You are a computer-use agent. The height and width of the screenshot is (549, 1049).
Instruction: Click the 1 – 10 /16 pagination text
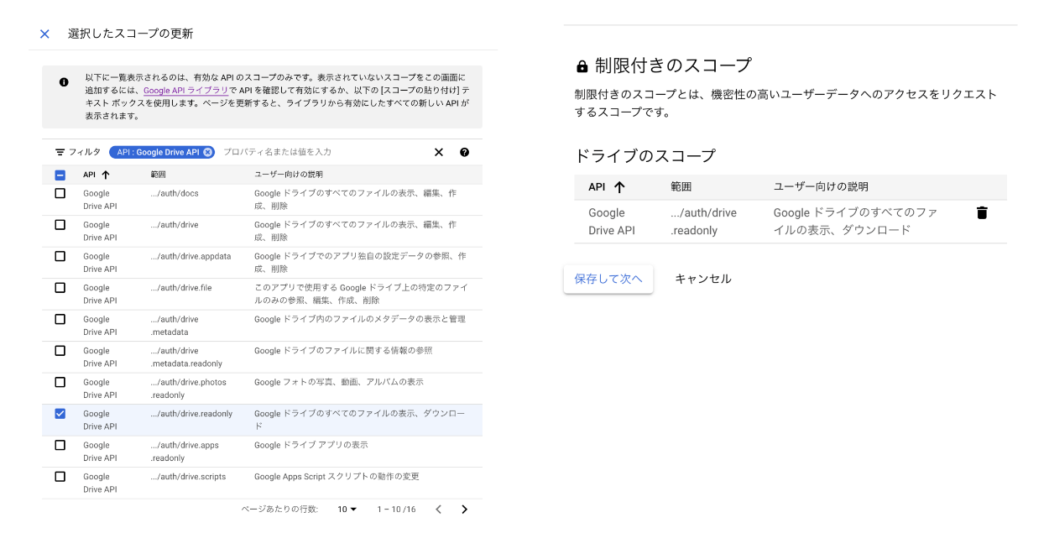point(396,510)
